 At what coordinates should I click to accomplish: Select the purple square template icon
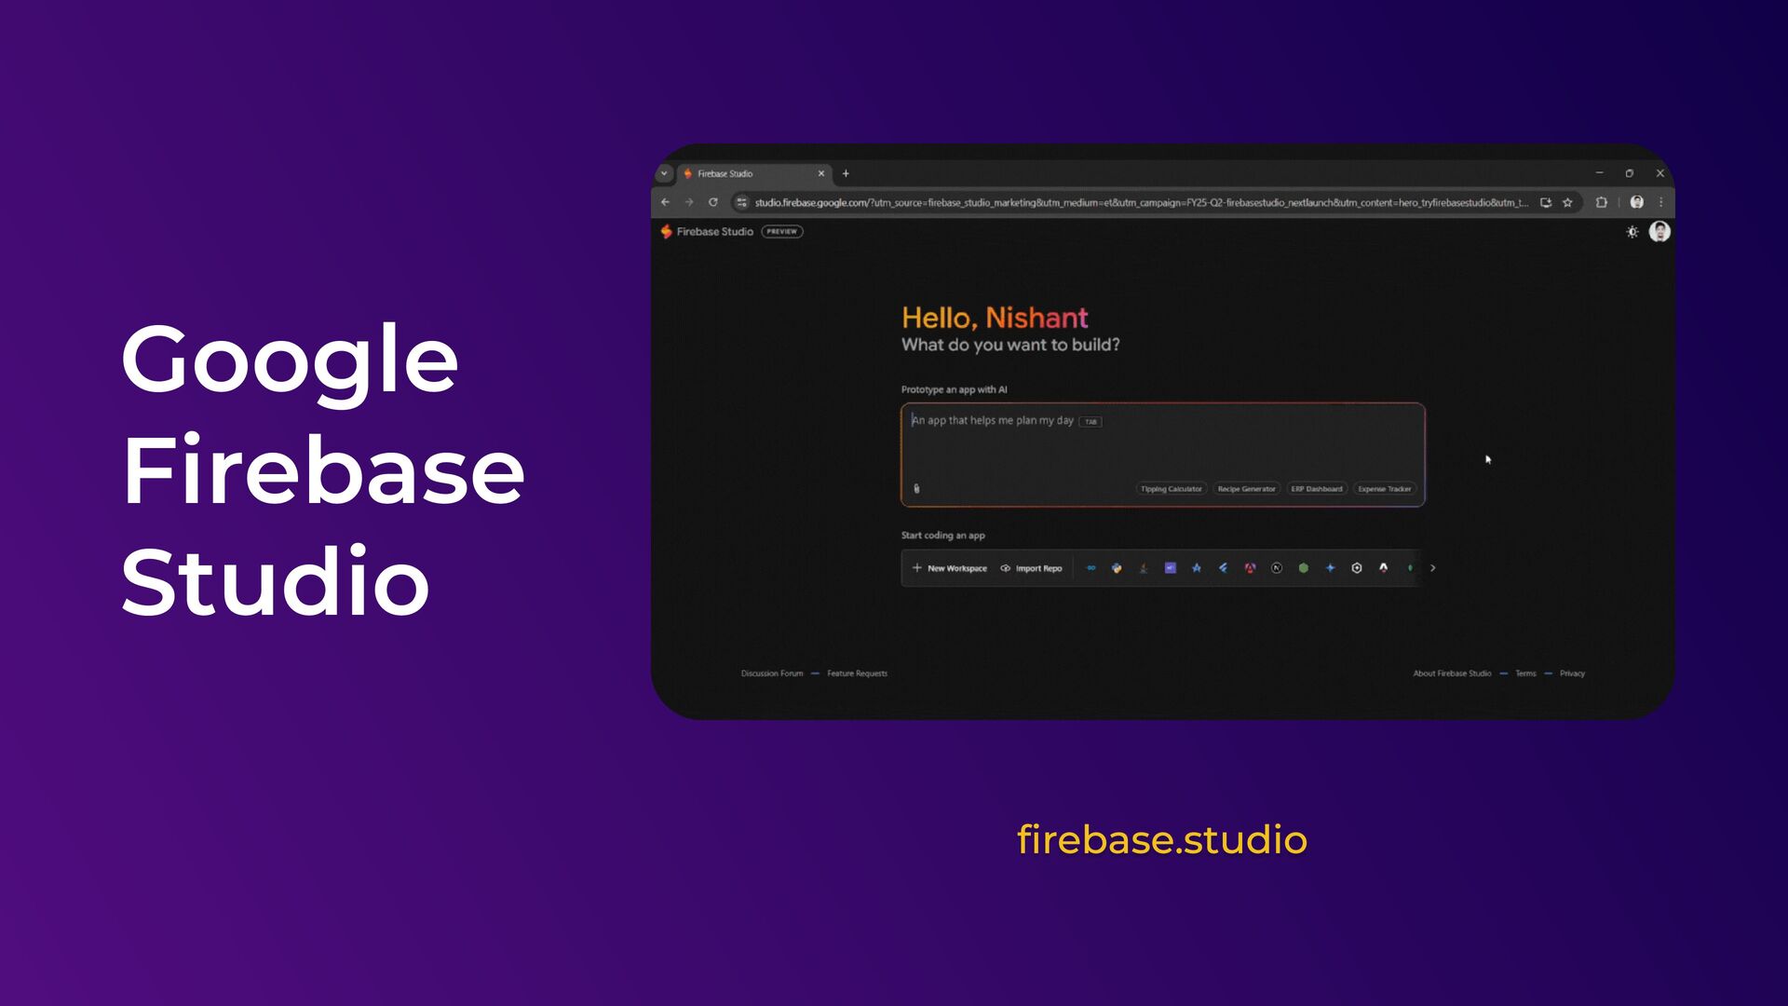point(1171,567)
